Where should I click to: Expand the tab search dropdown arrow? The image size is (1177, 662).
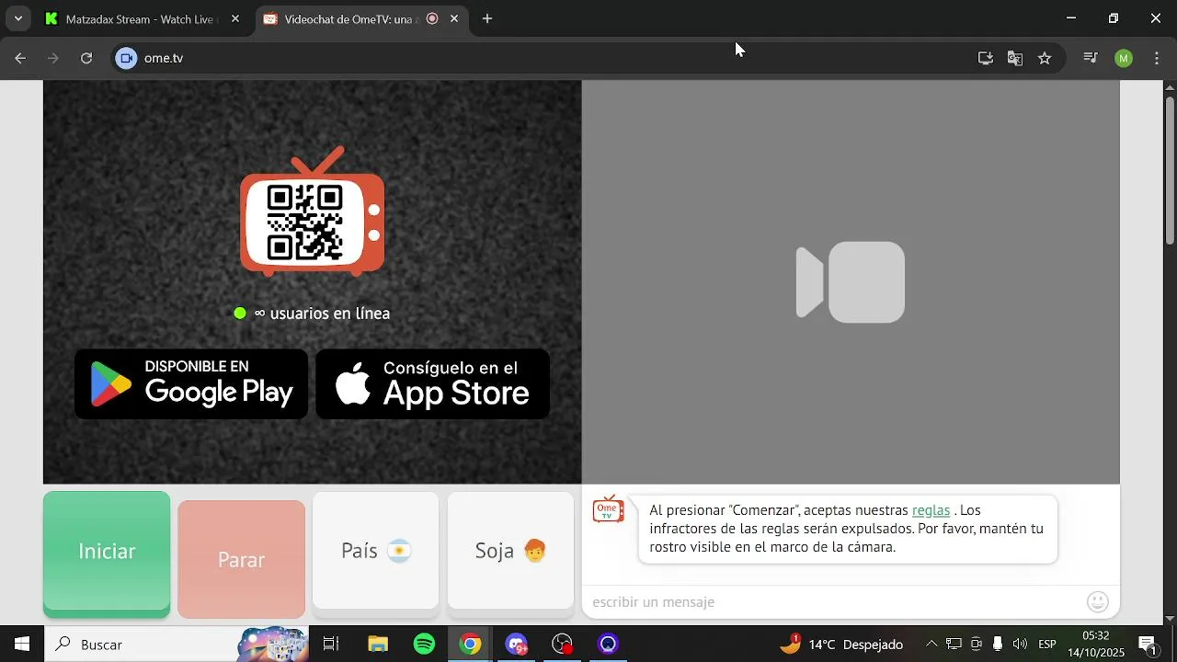pos(18,18)
